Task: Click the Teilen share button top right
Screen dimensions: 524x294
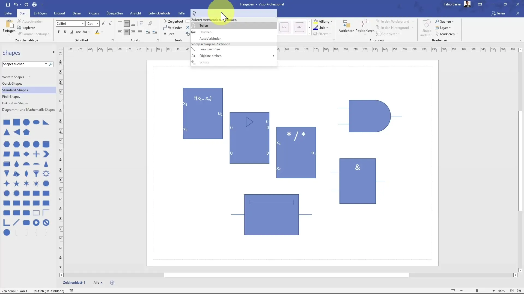Action: click(498, 13)
